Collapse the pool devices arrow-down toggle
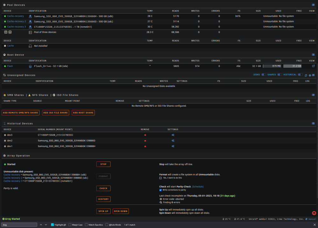The height and width of the screenshot is (228, 318). [x=6, y=32]
